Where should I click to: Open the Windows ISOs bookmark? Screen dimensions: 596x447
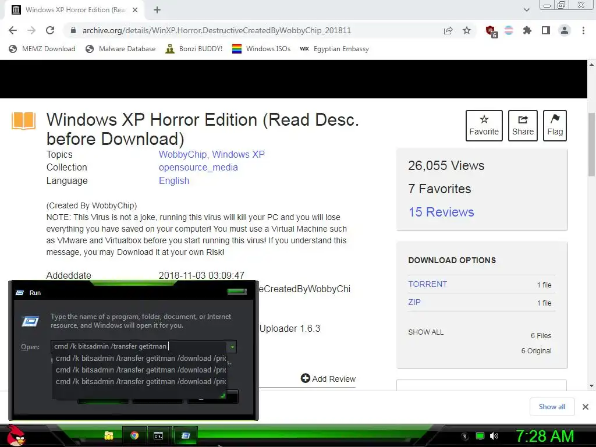(261, 49)
